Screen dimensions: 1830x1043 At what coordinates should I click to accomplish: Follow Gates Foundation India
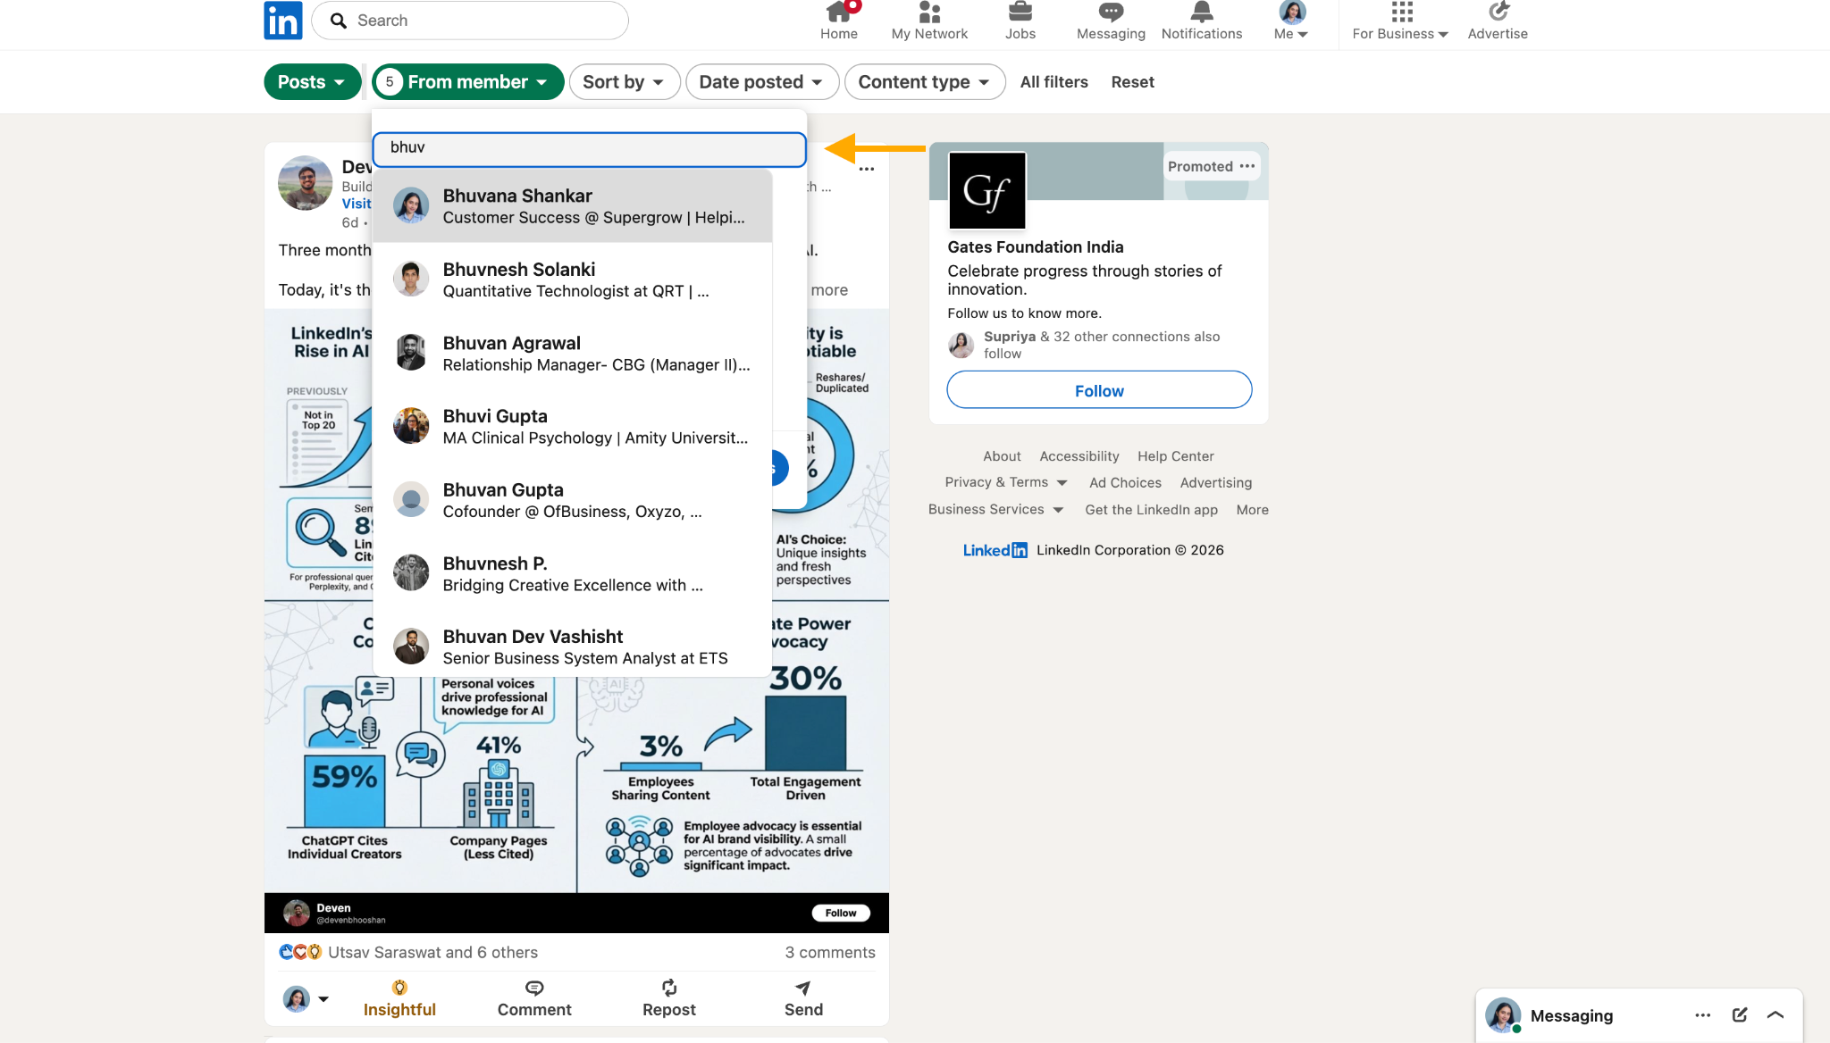tap(1099, 390)
